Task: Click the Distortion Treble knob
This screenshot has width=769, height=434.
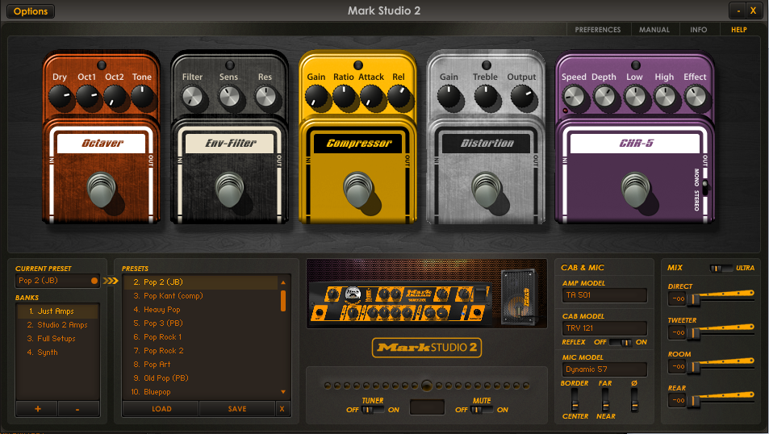Action: pyautogui.click(x=486, y=98)
